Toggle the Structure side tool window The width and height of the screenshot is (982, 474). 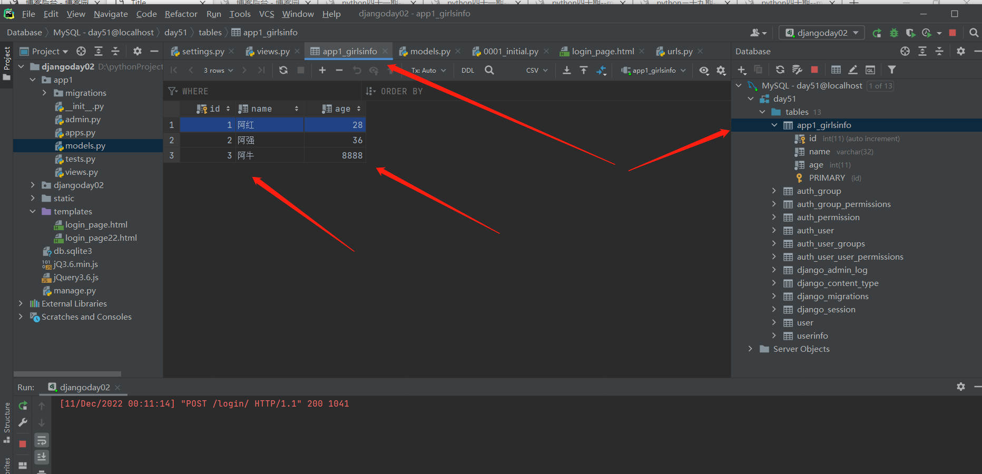click(7, 422)
